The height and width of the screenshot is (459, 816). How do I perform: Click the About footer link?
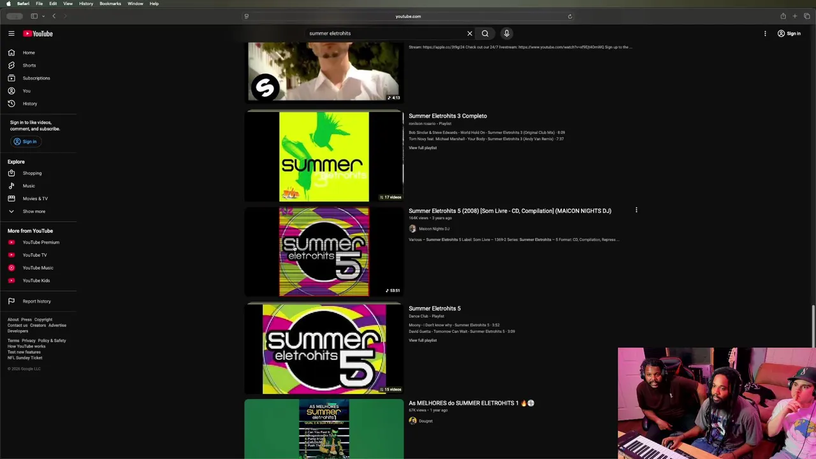tap(13, 319)
